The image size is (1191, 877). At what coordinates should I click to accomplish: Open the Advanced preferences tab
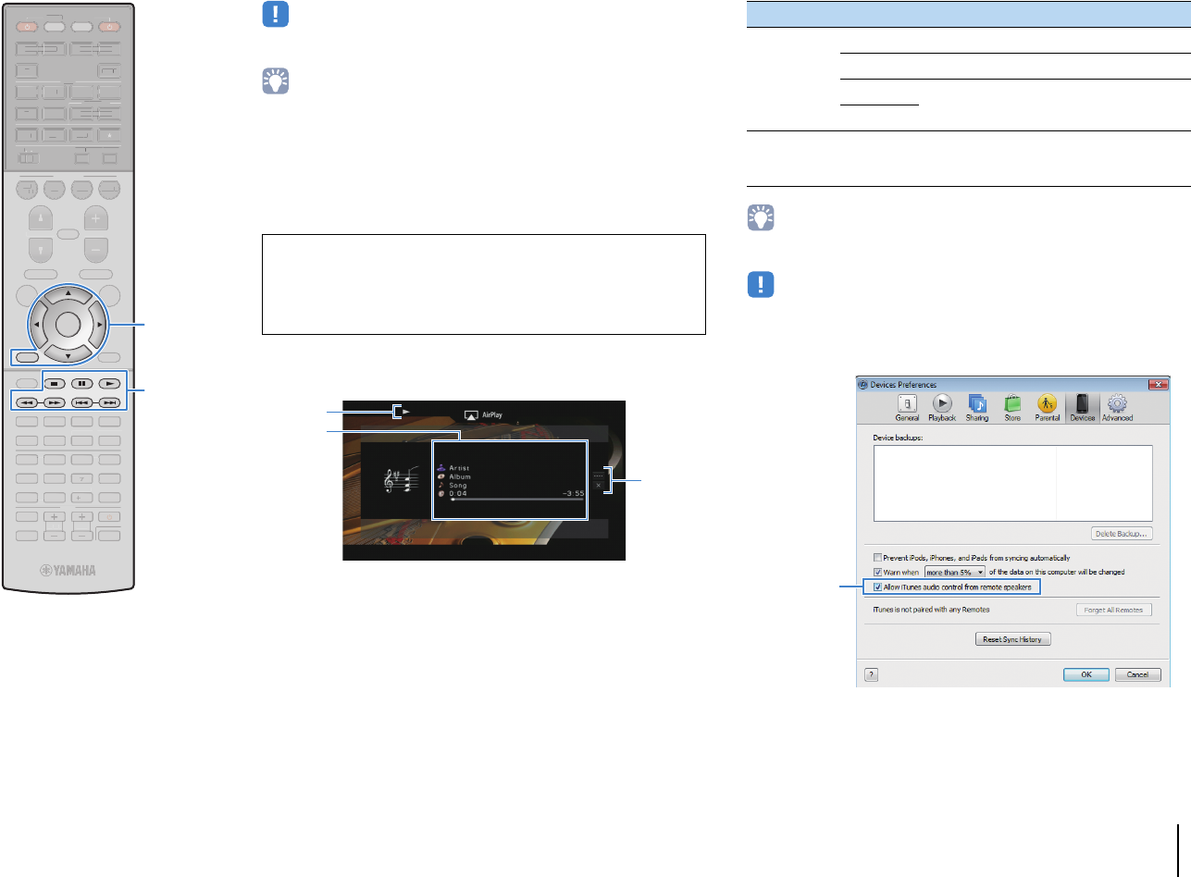pyautogui.click(x=1117, y=408)
